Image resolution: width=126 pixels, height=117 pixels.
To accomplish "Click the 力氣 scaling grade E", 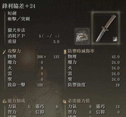I will coord(29,107).
